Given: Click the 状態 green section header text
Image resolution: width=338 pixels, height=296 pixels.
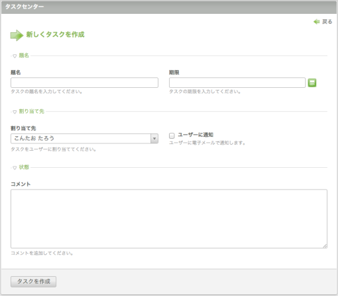Looking at the screenshot, I should coord(24,167).
